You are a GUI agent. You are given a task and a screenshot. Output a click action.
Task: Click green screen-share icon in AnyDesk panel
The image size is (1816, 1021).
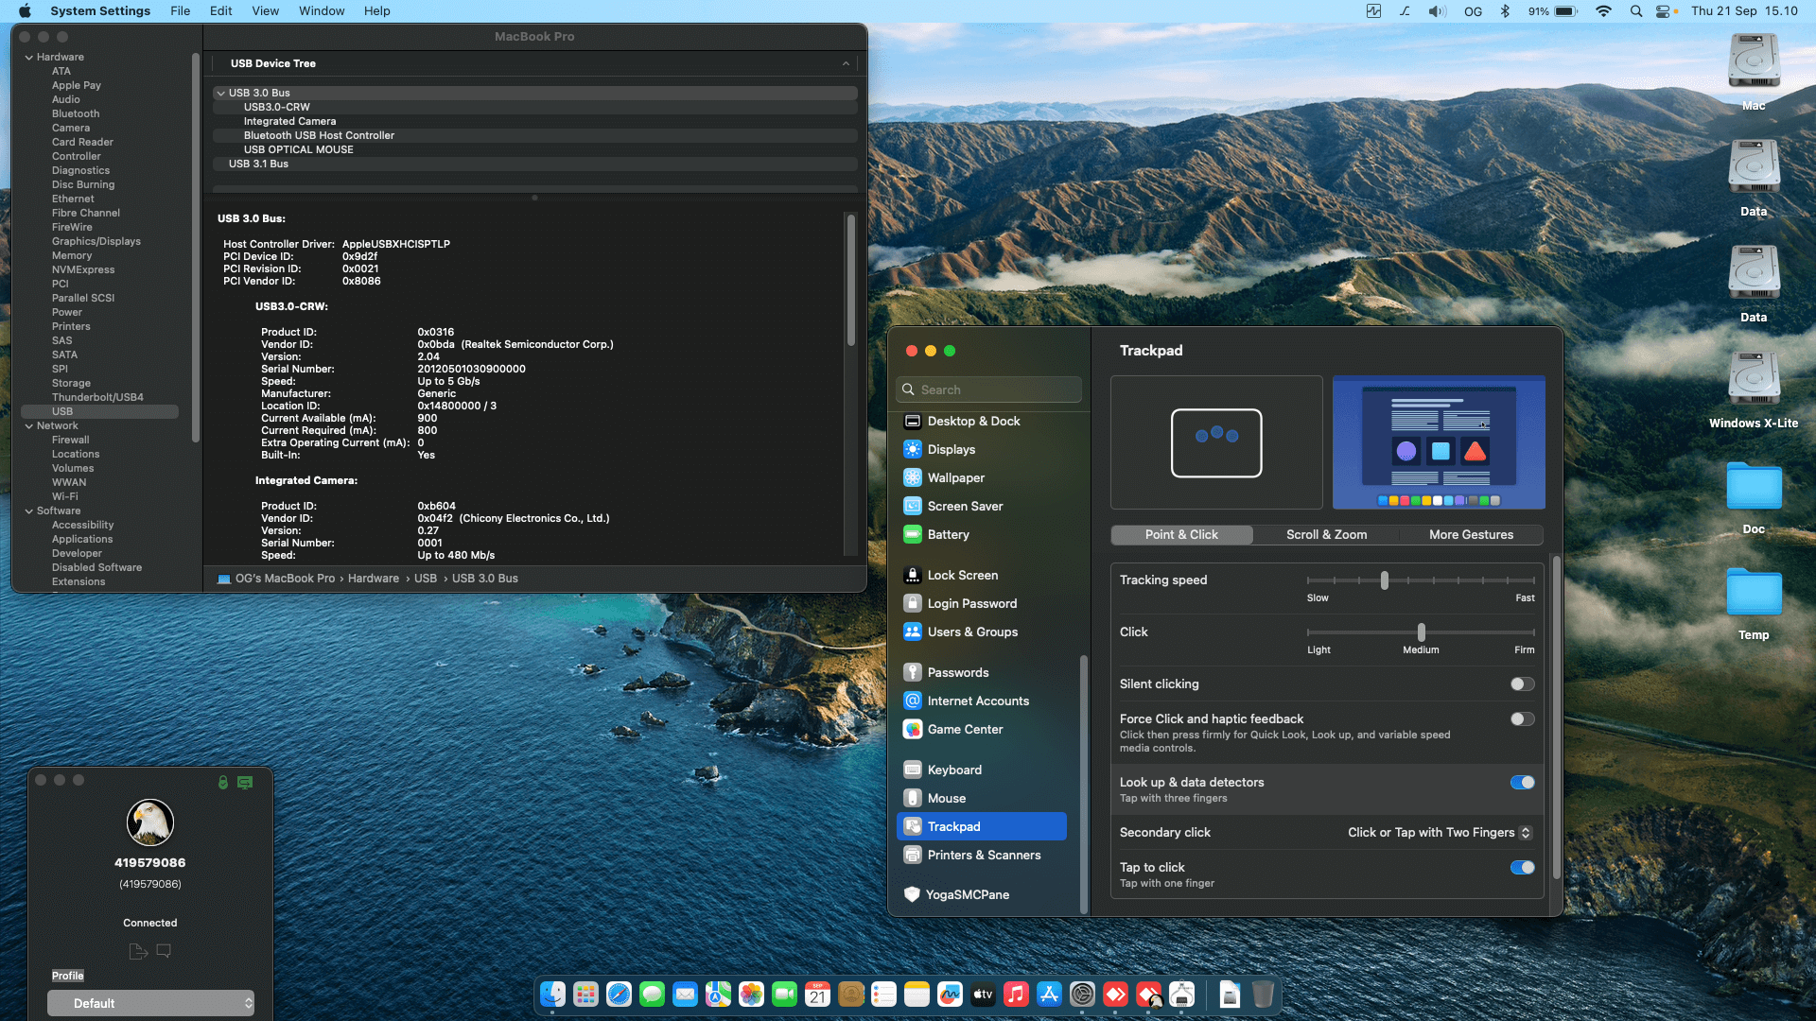pyautogui.click(x=245, y=782)
